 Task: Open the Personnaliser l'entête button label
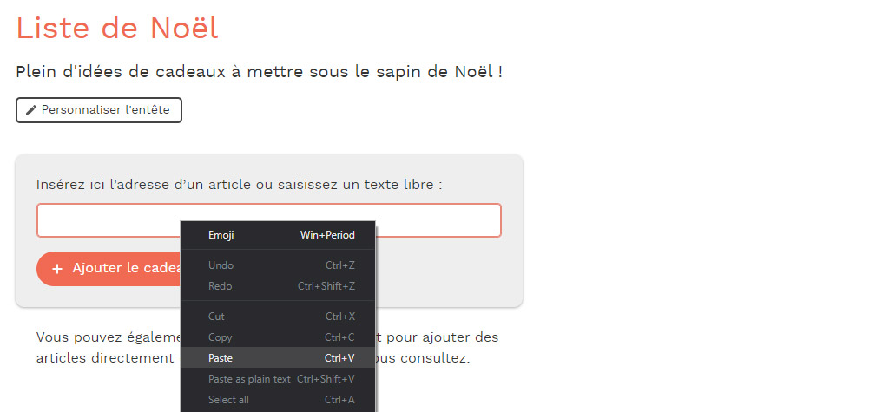click(105, 110)
